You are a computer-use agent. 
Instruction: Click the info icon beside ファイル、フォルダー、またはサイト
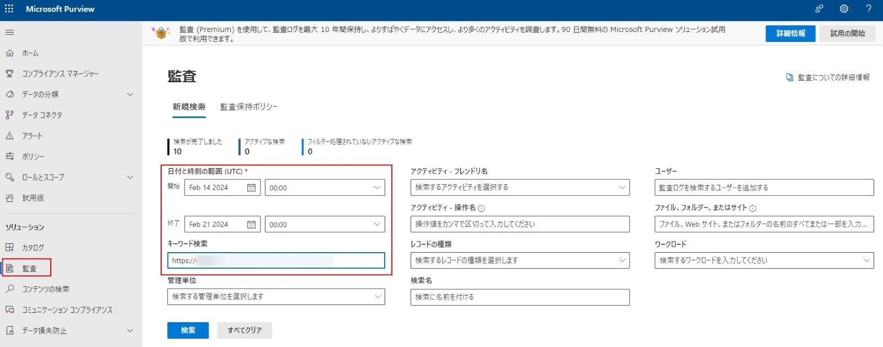753,208
